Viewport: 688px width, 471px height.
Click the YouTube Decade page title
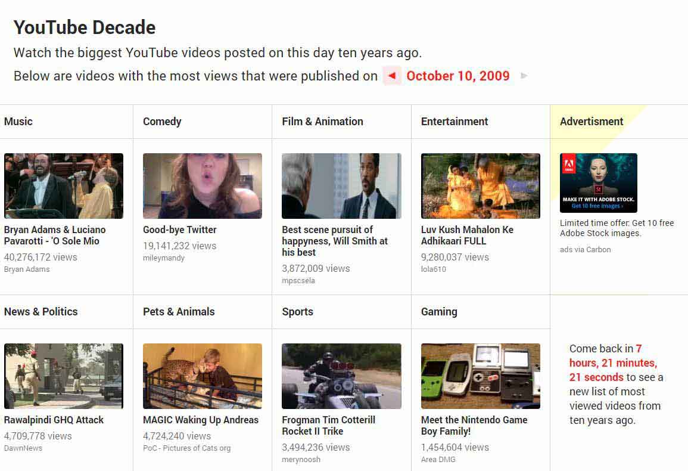(x=84, y=27)
